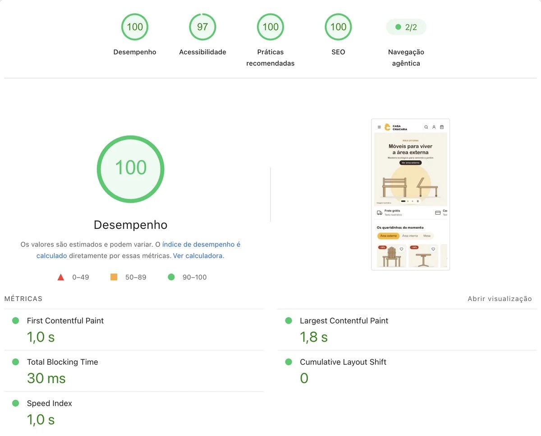Jump to Desempenho score gauge at top
Screen dimensions: 541x436
tap(135, 27)
